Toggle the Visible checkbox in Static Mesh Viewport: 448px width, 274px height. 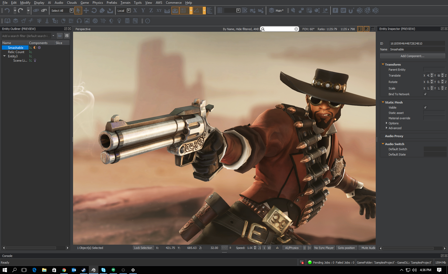click(x=425, y=108)
